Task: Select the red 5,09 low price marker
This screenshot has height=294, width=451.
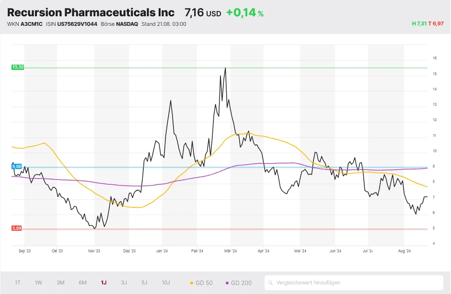Action: tap(17, 228)
